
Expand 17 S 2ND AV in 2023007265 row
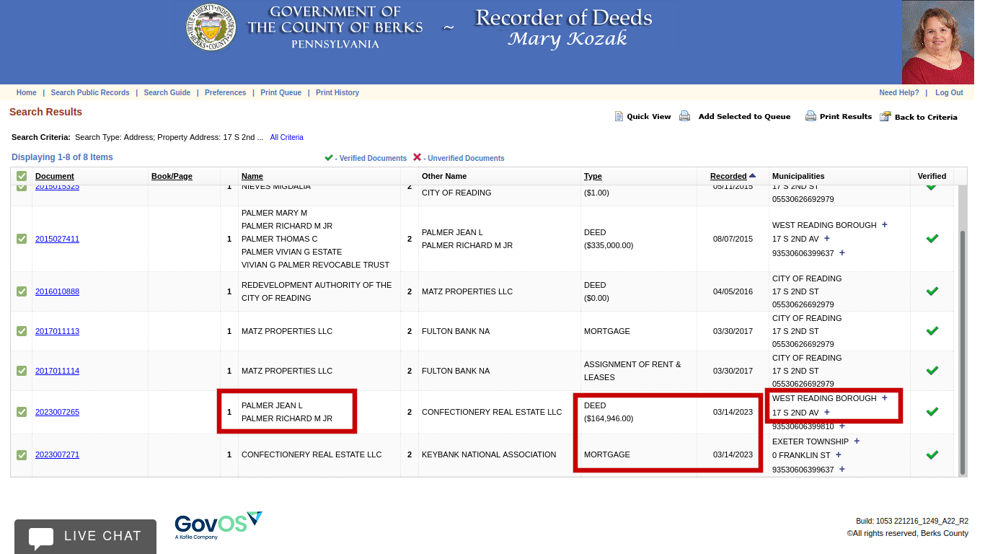pyautogui.click(x=827, y=412)
